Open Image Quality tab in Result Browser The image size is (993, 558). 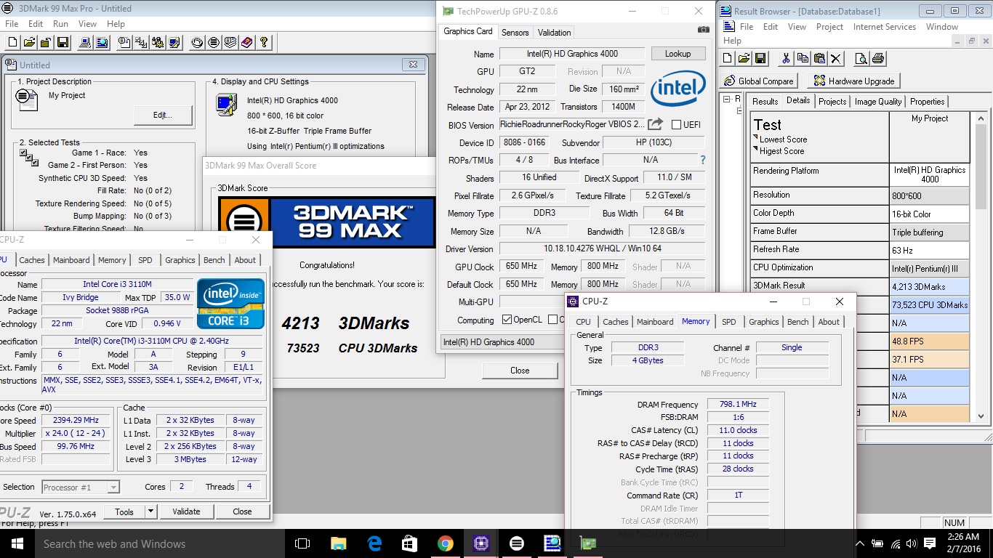pyautogui.click(x=878, y=102)
